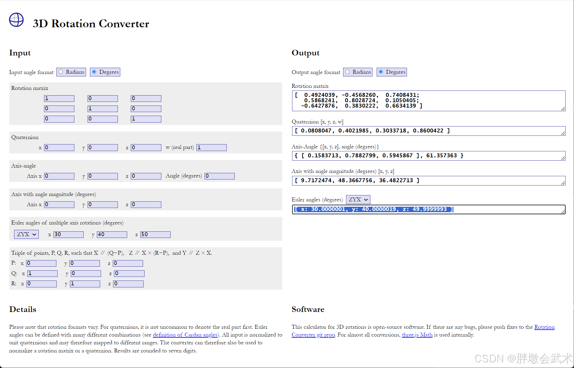Image resolution: width=574 pixels, height=368 pixels.
Task: Click the Euler angles x field containing 30
Action: 68,235
